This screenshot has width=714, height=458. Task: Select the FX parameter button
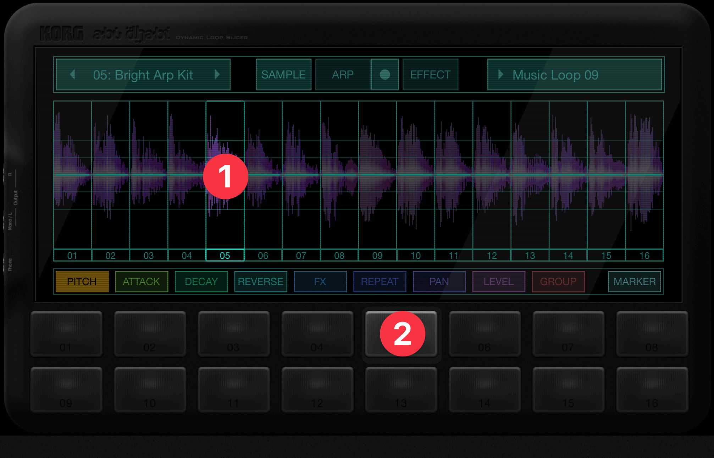[320, 282]
